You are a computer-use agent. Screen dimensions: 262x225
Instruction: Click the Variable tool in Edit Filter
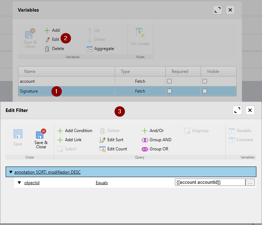[240, 131]
